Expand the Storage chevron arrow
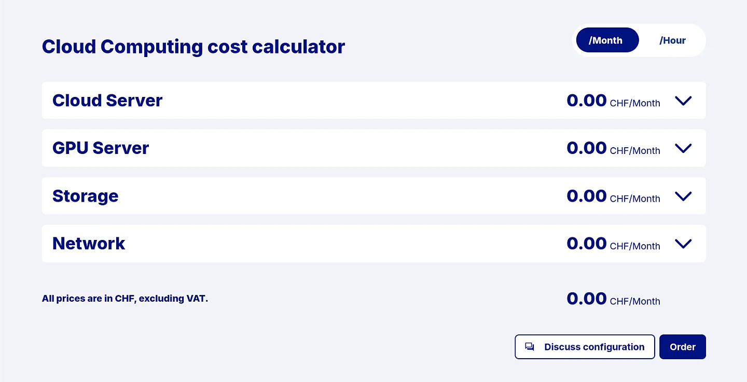 point(683,196)
